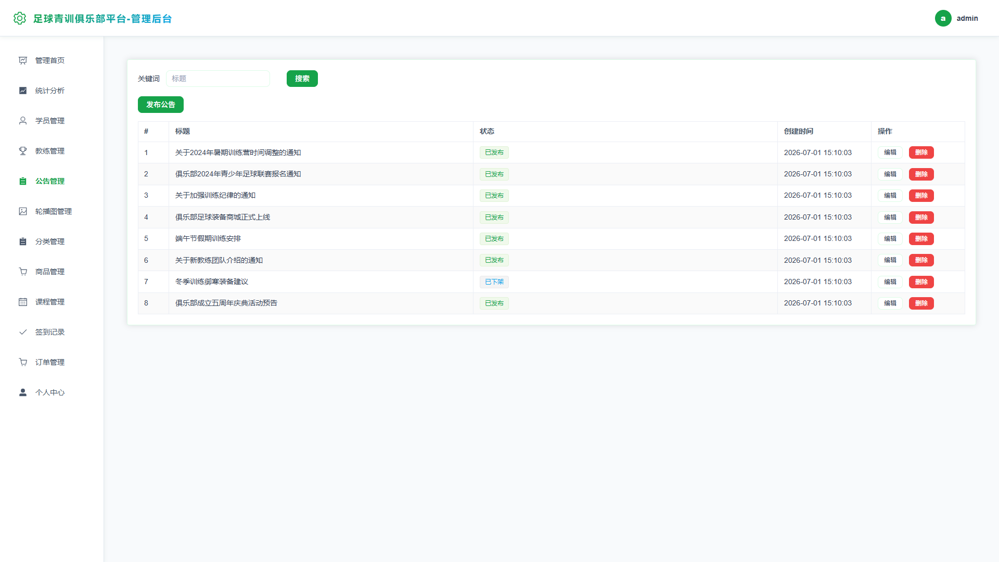Viewport: 999px width, 562px height.
Task: Click platform title 足球青训俱乐部平台-管理后台
Action: point(103,19)
